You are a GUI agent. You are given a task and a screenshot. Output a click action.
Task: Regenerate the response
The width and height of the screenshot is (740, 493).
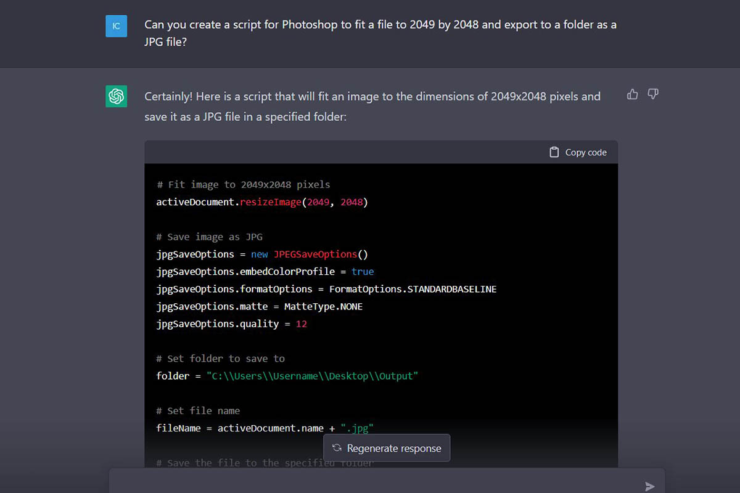(x=393, y=448)
